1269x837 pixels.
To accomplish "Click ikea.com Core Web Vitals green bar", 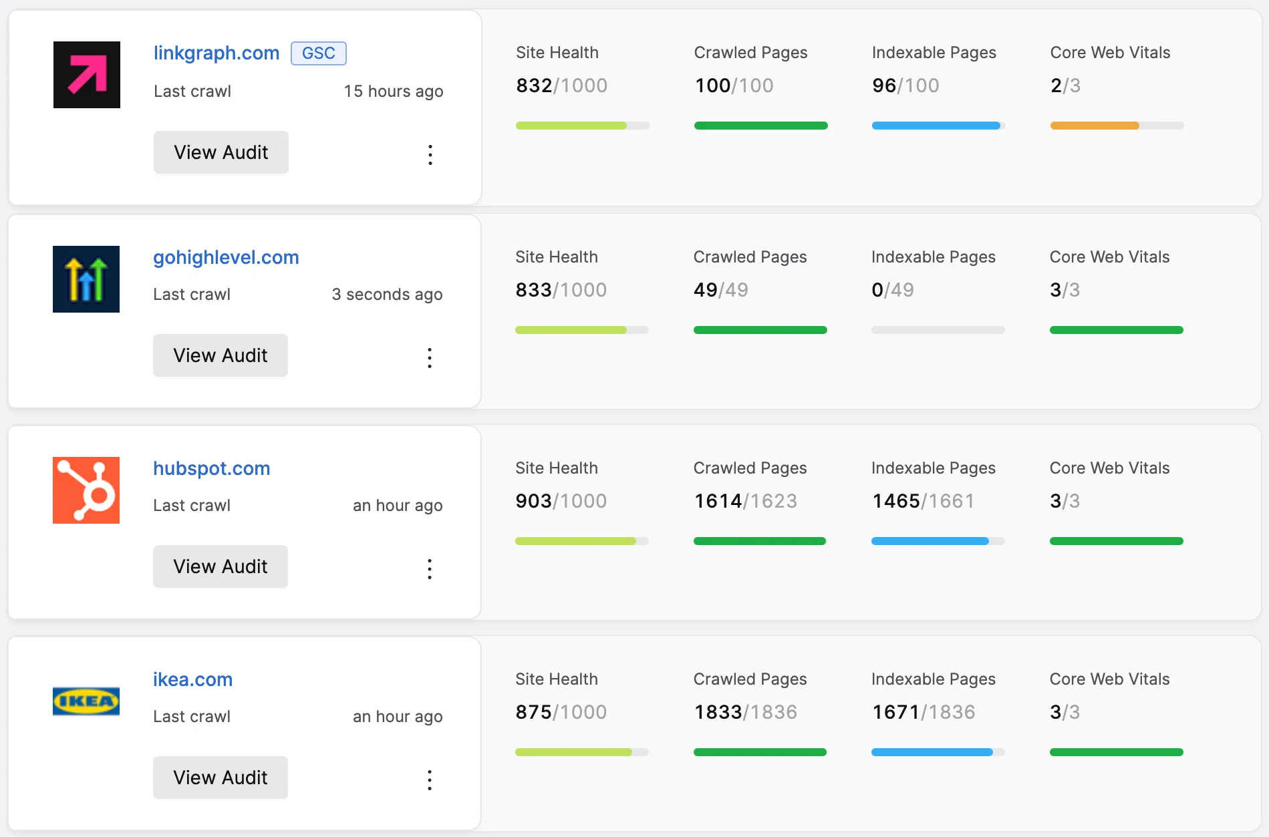I will (x=1117, y=752).
